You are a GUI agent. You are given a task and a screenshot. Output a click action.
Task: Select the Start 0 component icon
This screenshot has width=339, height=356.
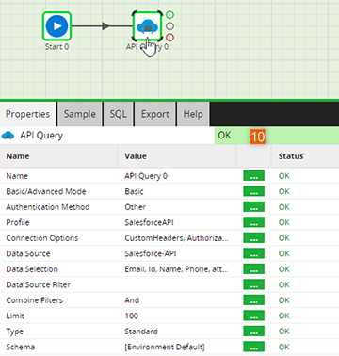(56, 26)
